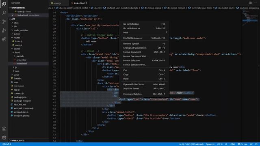
Task: Select the index.html editor tab
Action: 79,3
